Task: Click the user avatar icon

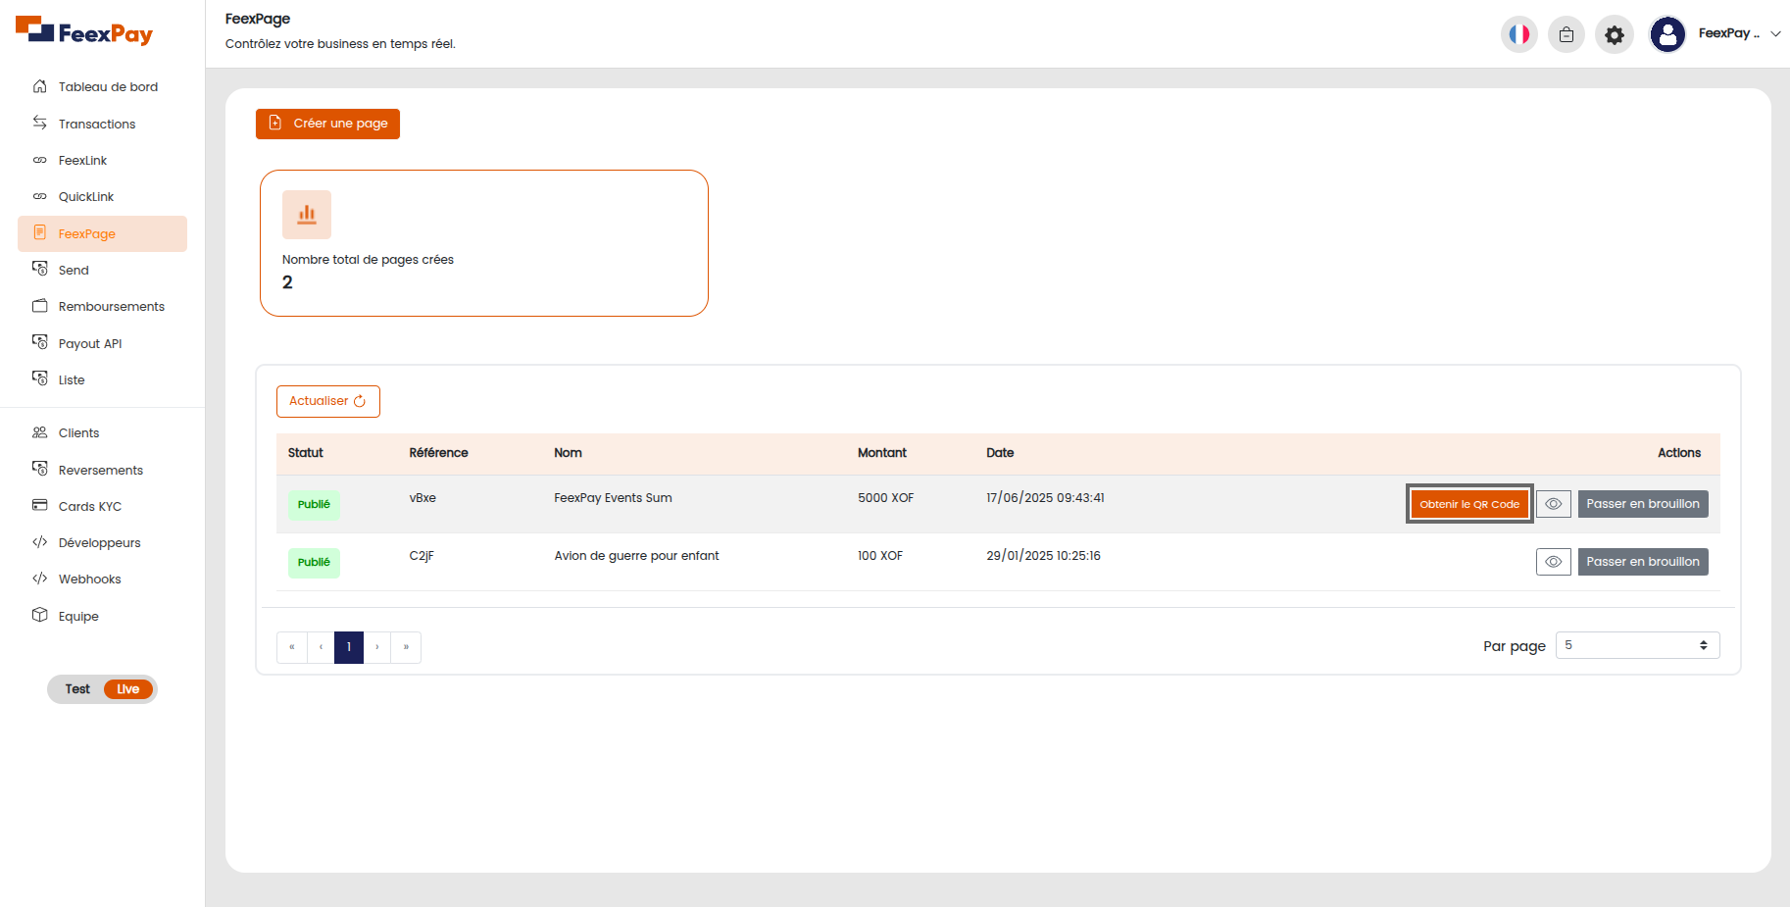Action: [1667, 34]
